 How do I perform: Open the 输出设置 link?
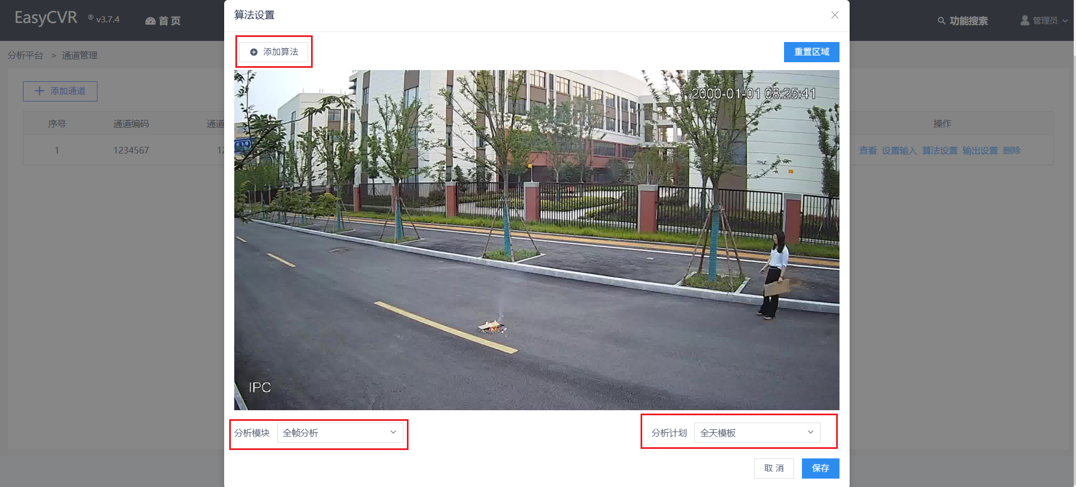[x=980, y=151]
